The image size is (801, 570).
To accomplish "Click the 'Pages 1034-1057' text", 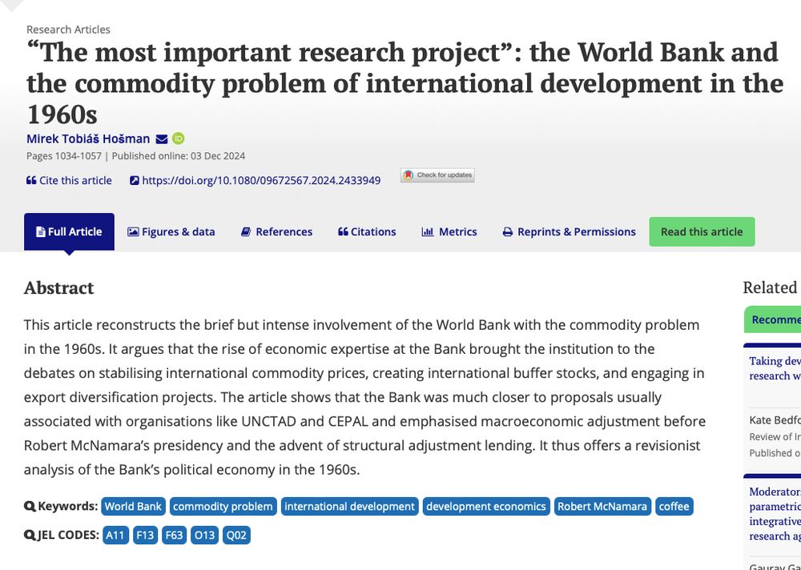I will click(64, 156).
